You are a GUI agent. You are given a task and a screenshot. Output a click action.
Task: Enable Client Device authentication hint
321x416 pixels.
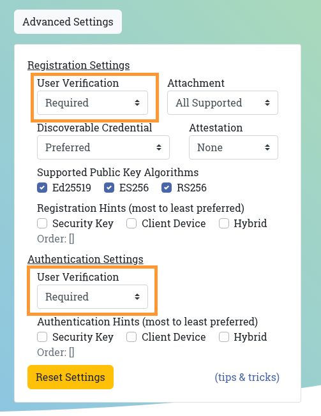[131, 337]
